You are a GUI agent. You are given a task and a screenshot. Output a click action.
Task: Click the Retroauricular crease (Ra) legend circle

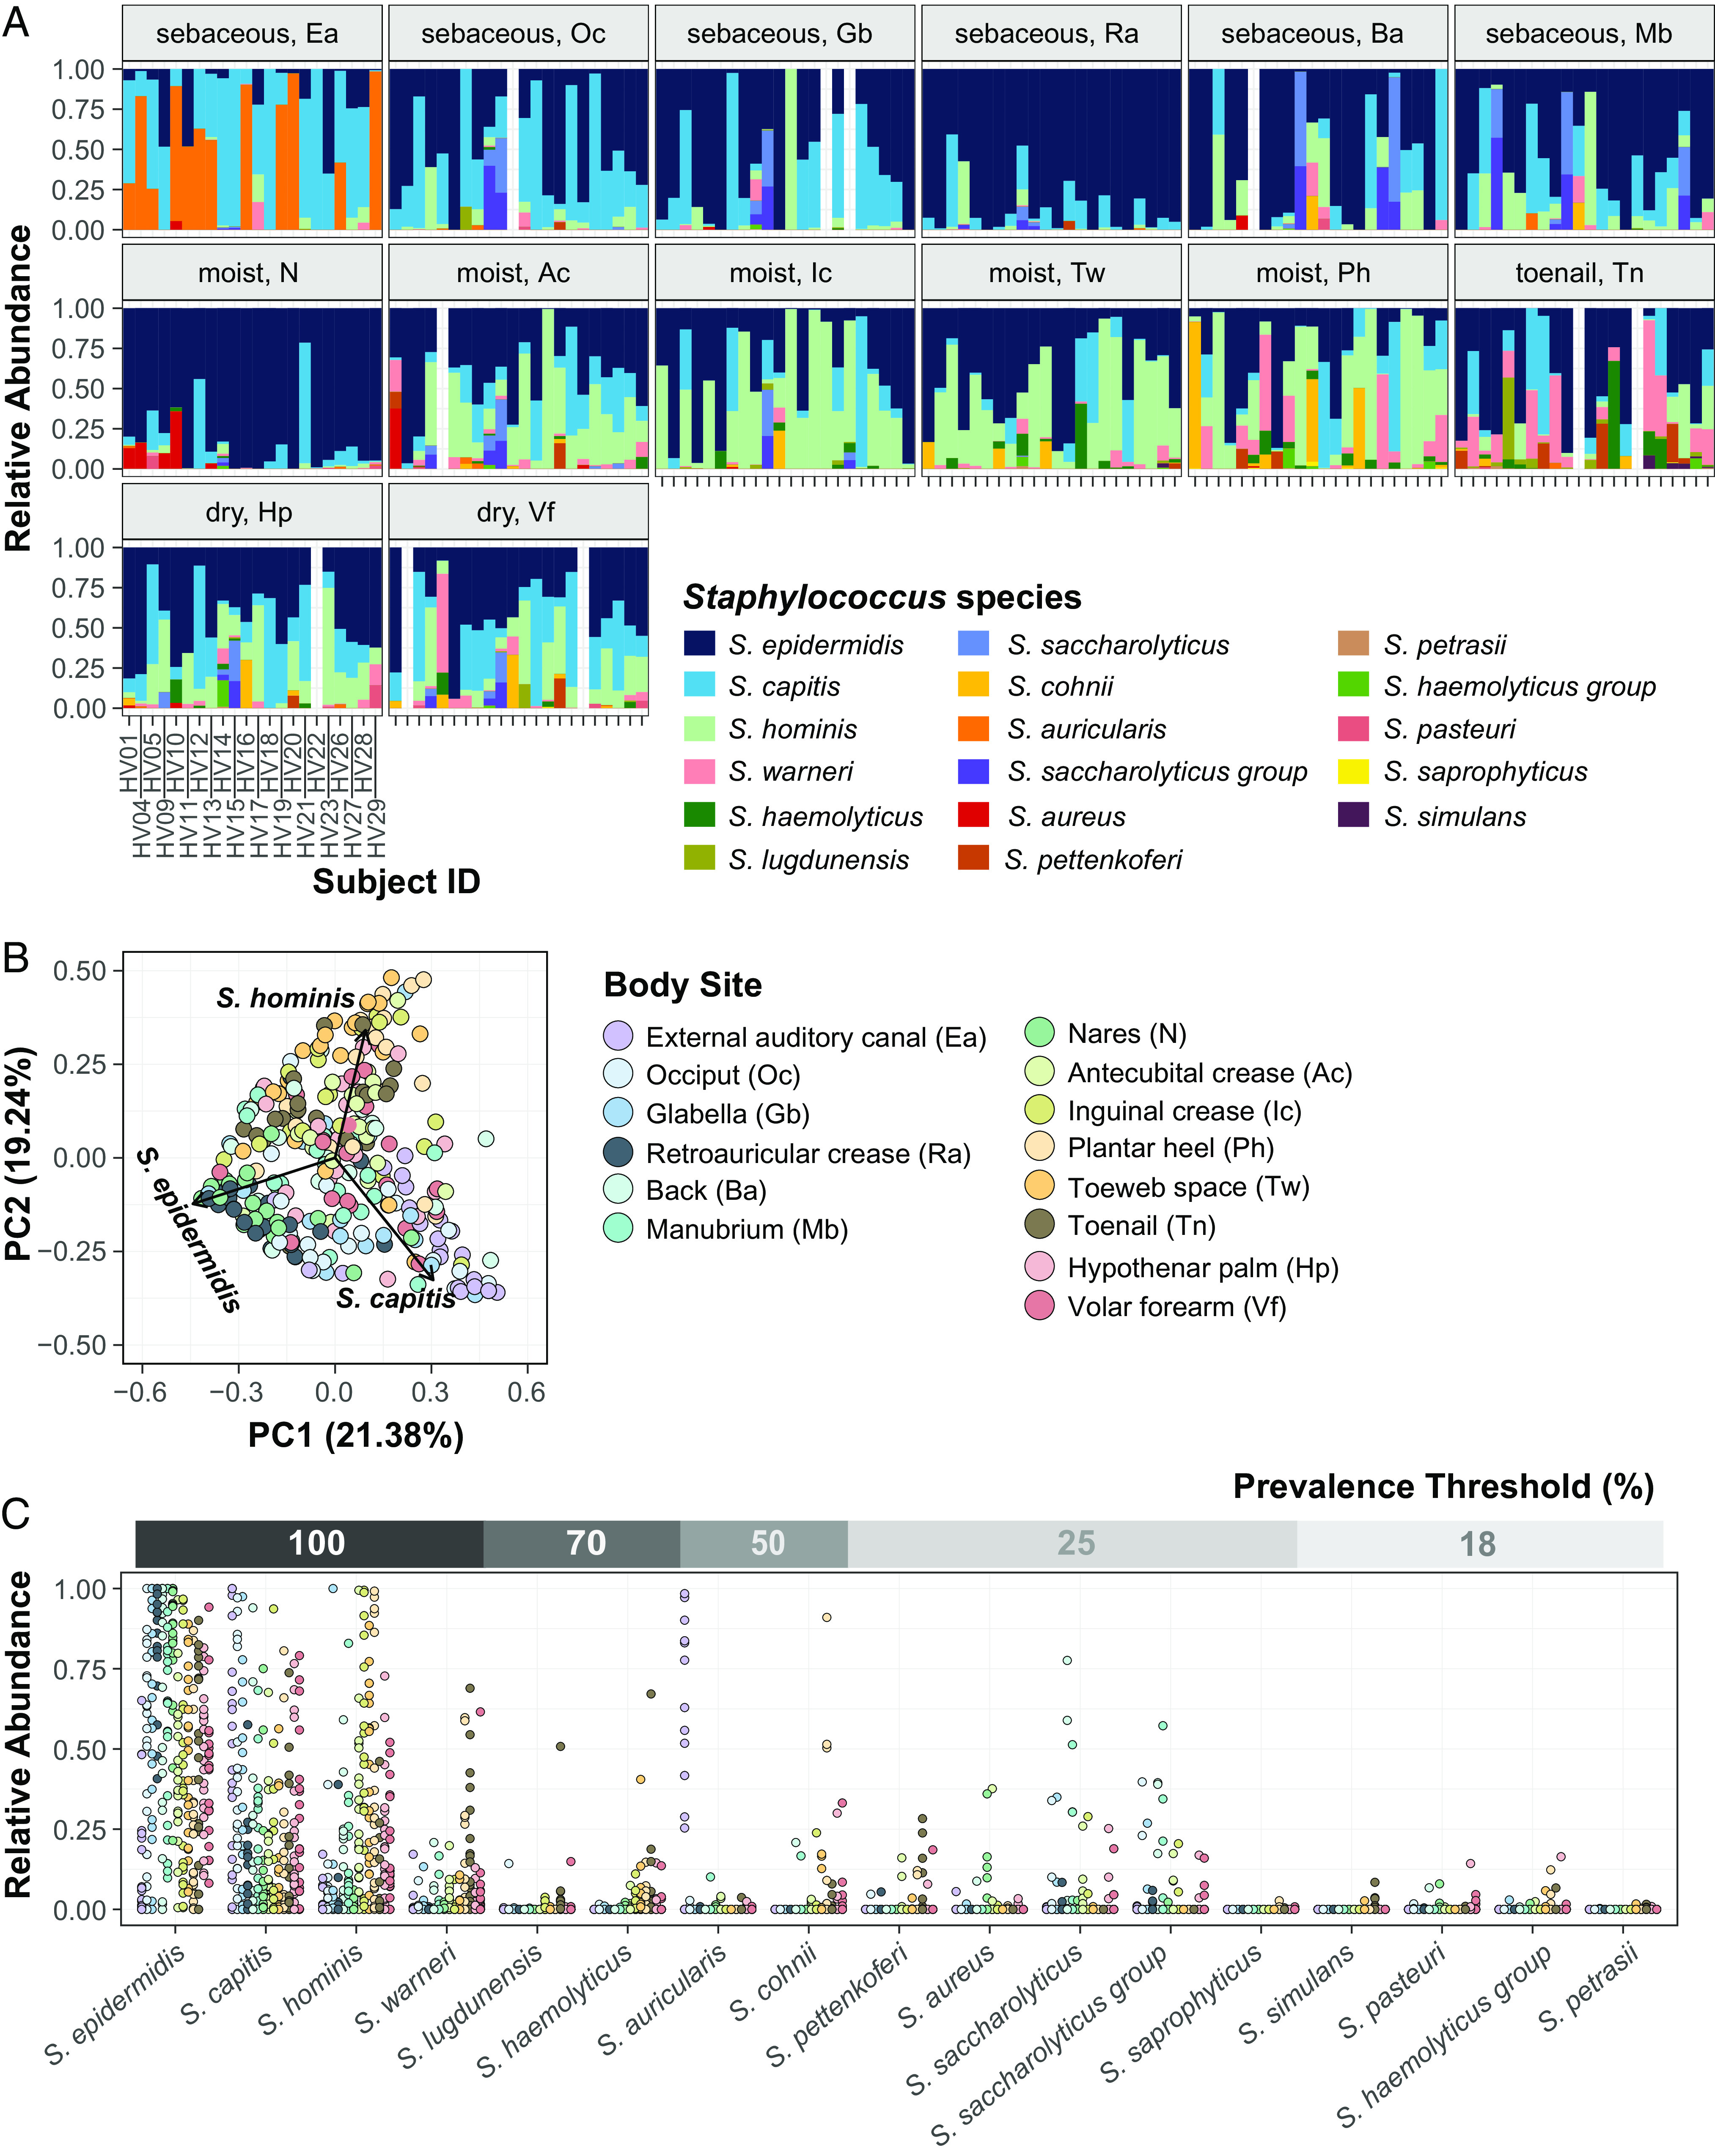click(x=618, y=1151)
